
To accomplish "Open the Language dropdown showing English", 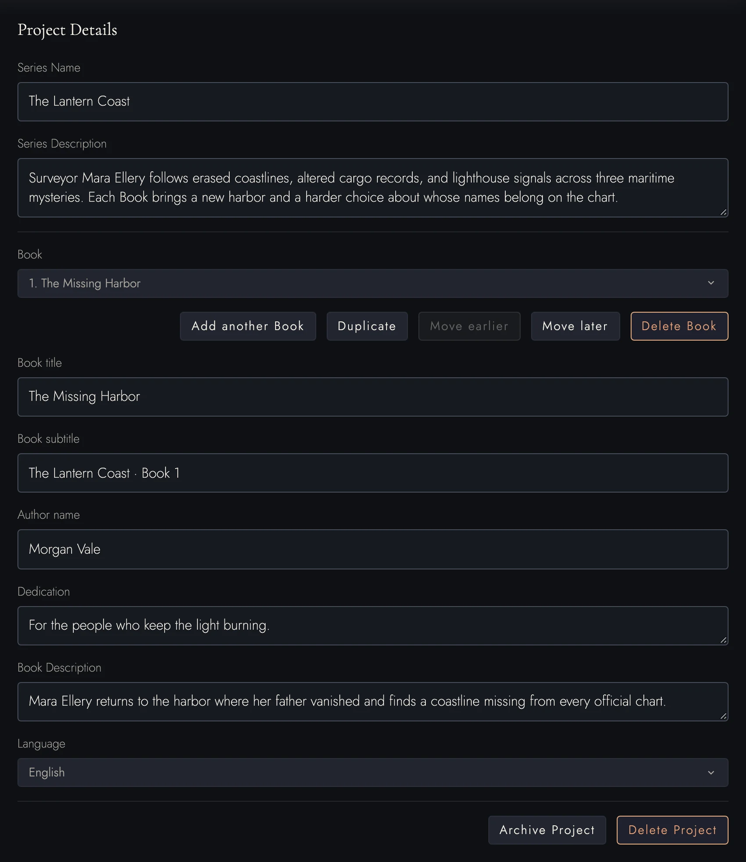I will [x=373, y=772].
